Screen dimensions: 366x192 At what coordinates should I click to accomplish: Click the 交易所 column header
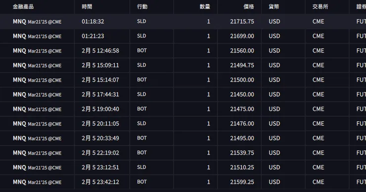pyautogui.click(x=320, y=7)
